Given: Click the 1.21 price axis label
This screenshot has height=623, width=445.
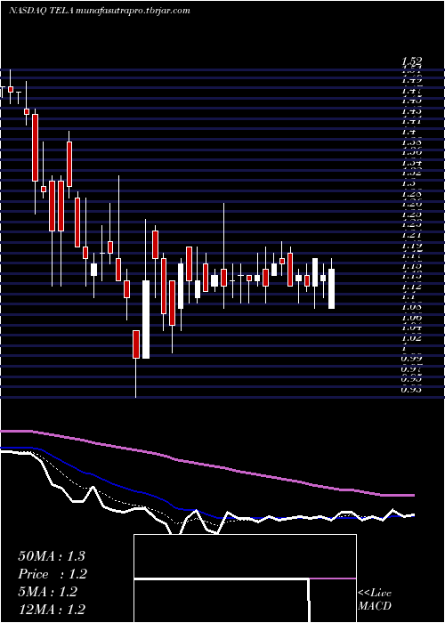Looking at the screenshot, I should [411, 235].
